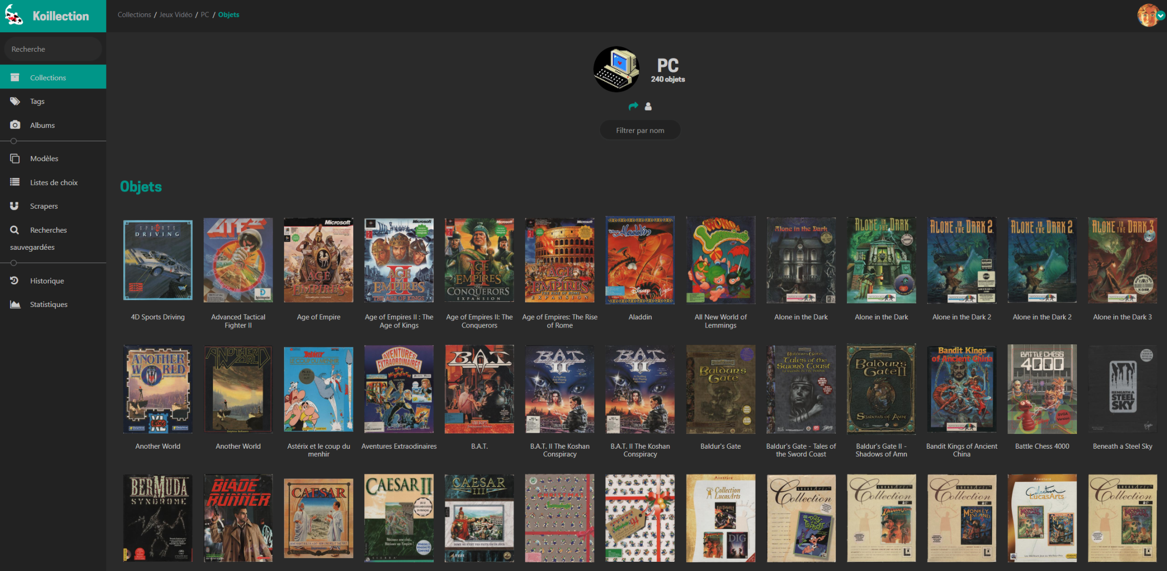
Task: Click the PC collection computer avatar
Action: (x=616, y=69)
